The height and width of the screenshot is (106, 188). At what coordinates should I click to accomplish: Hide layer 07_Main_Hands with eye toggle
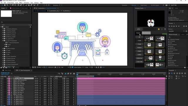[x=1, y=78]
